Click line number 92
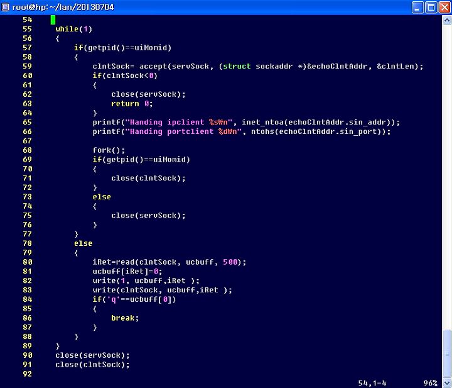 (28, 374)
